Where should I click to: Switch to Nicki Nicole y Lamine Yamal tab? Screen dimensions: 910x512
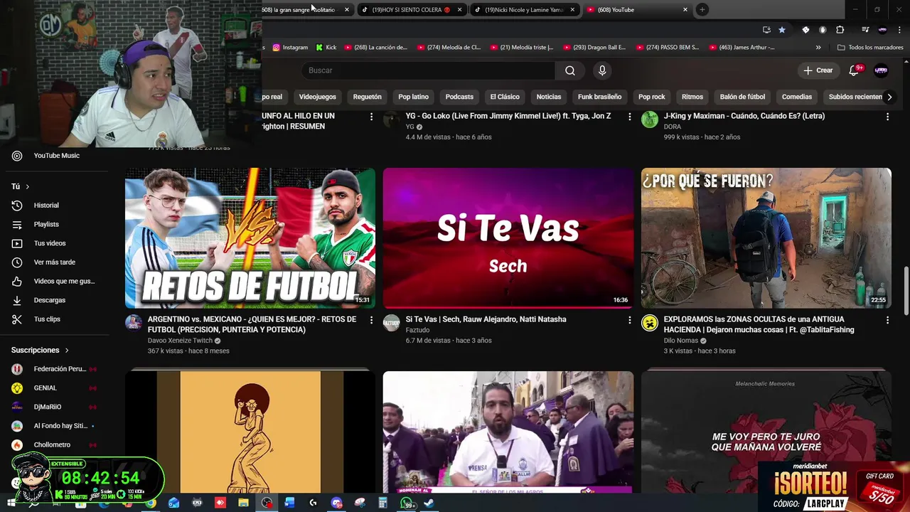[x=525, y=10]
